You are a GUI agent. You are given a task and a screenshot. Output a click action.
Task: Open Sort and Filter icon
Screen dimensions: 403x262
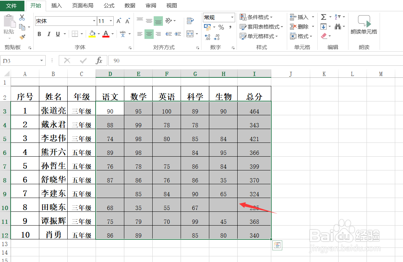pos(338,17)
